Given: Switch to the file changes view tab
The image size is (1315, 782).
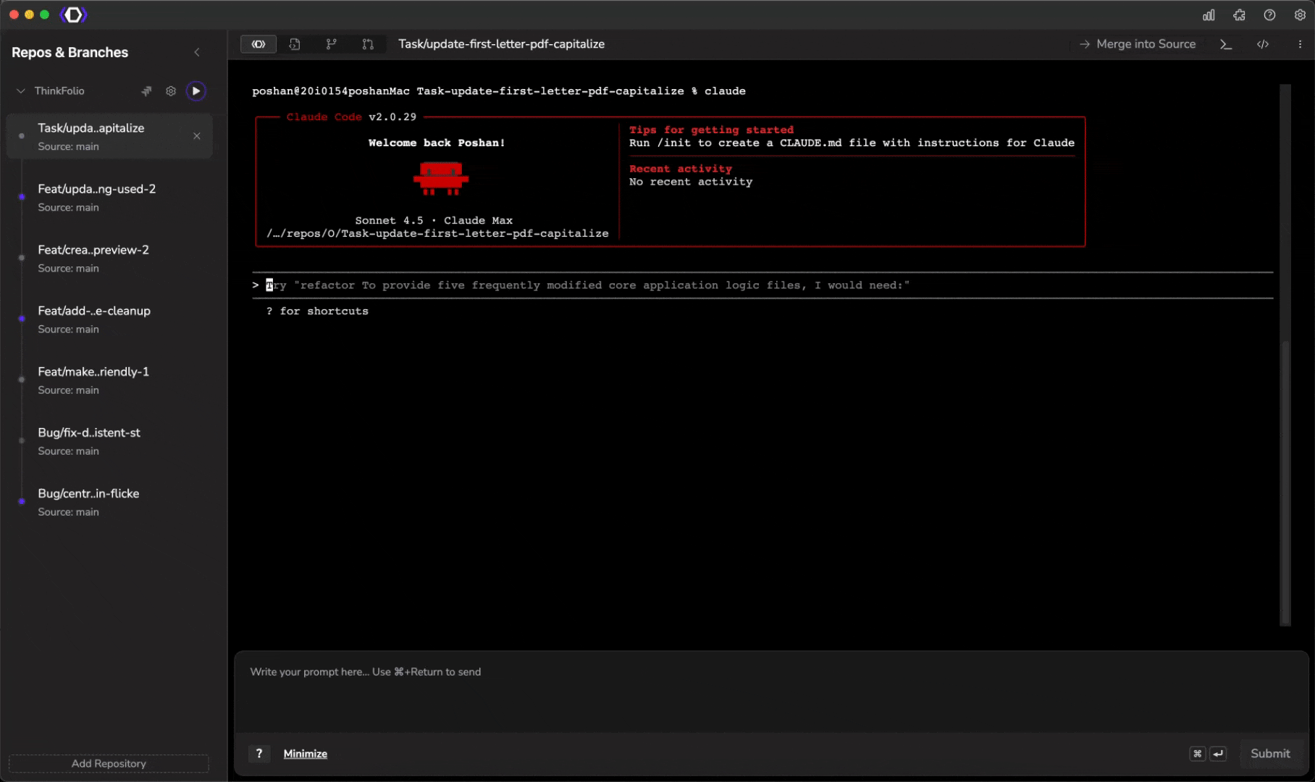Looking at the screenshot, I should 295,44.
